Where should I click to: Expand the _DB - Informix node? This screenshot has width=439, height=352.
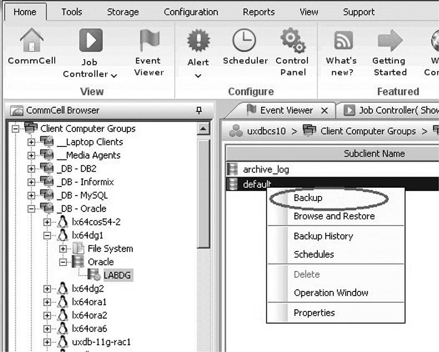pyautogui.click(x=31, y=182)
